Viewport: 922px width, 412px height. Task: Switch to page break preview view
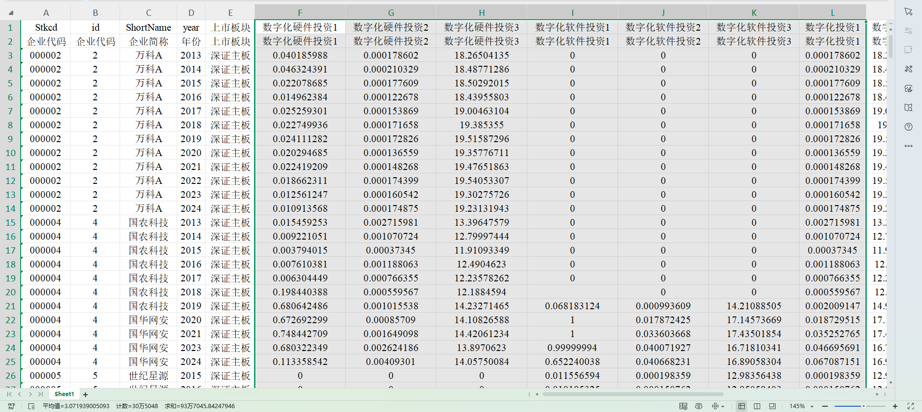(x=772, y=406)
